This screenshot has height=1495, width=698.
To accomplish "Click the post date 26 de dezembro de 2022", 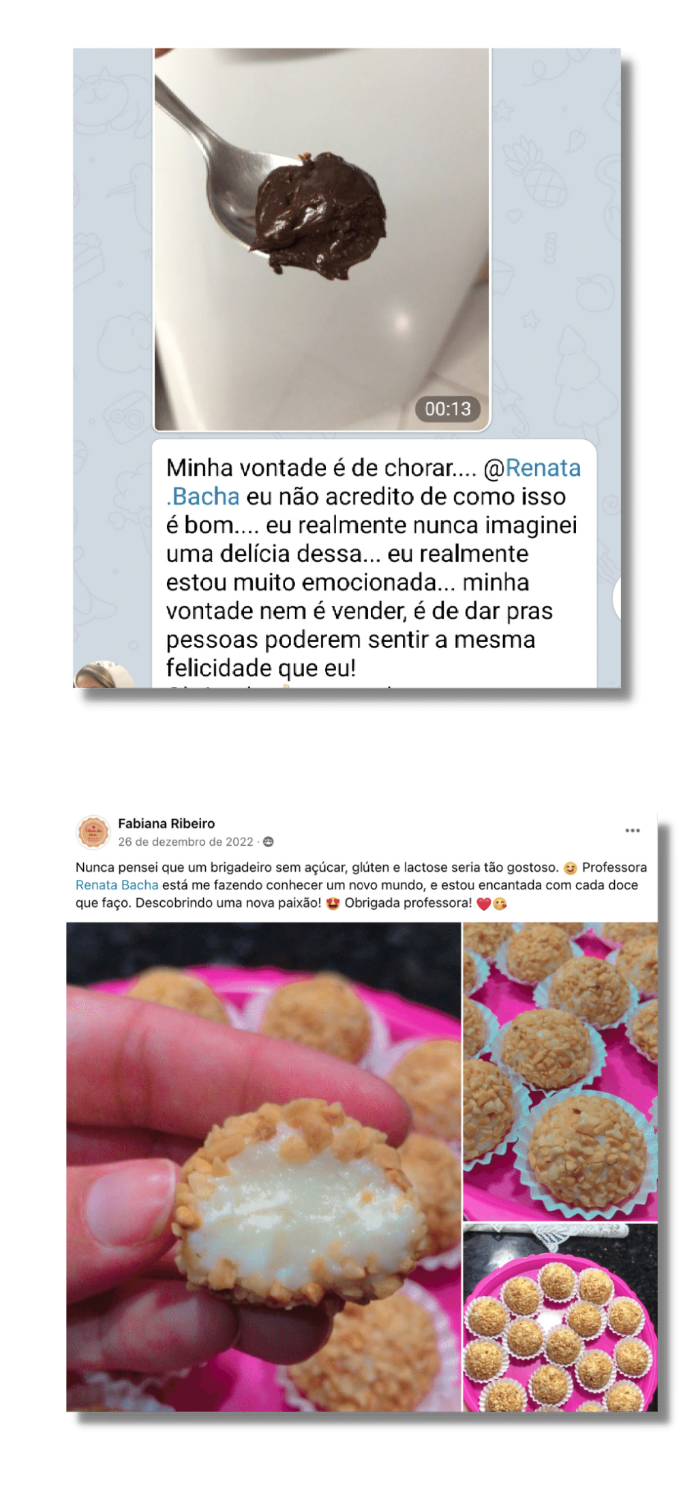I will (185, 842).
